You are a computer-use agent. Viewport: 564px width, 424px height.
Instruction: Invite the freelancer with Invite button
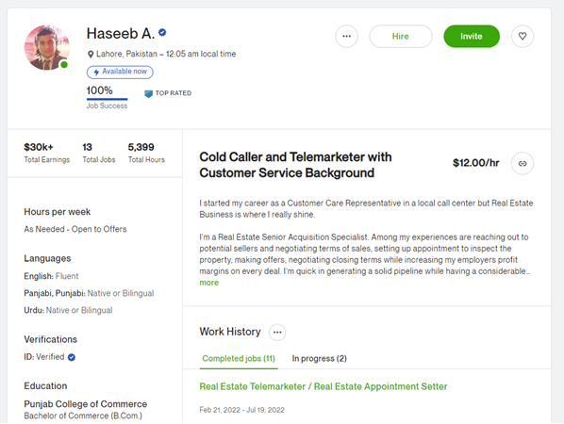pos(472,37)
